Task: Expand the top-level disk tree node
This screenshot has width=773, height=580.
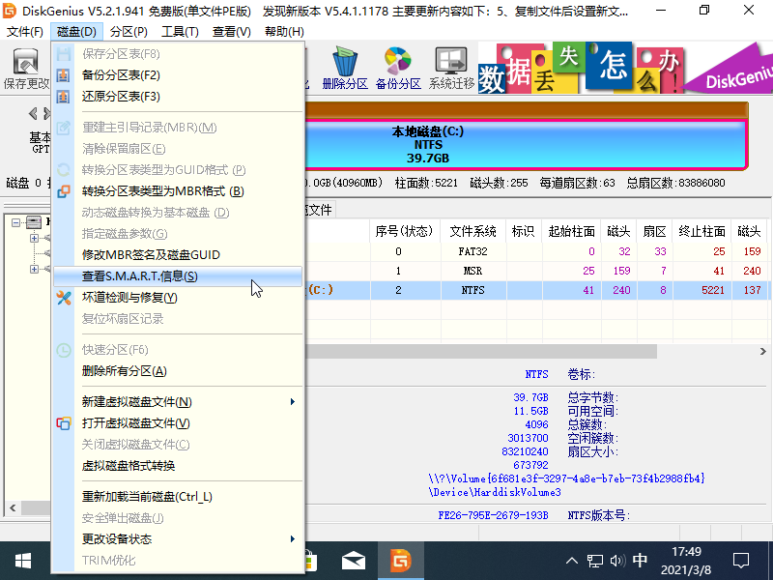Action: click(x=17, y=222)
